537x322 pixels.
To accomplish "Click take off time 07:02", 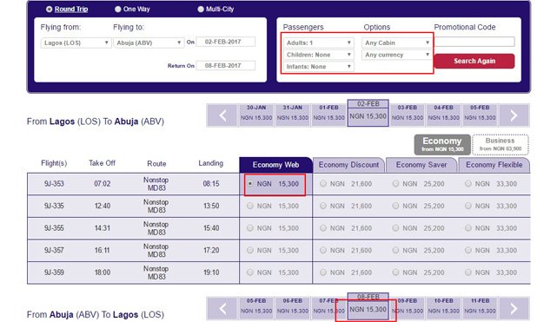I will (102, 184).
